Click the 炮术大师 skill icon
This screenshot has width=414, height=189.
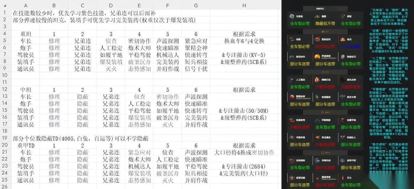coord(343,97)
